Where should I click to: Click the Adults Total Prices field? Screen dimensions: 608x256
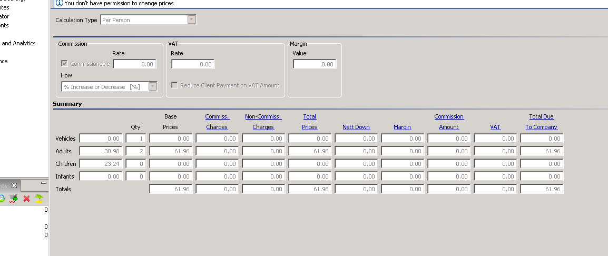[x=310, y=151]
